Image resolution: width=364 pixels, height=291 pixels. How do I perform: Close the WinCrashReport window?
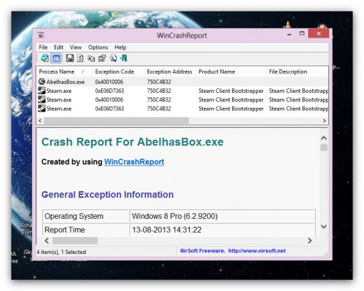coord(318,34)
